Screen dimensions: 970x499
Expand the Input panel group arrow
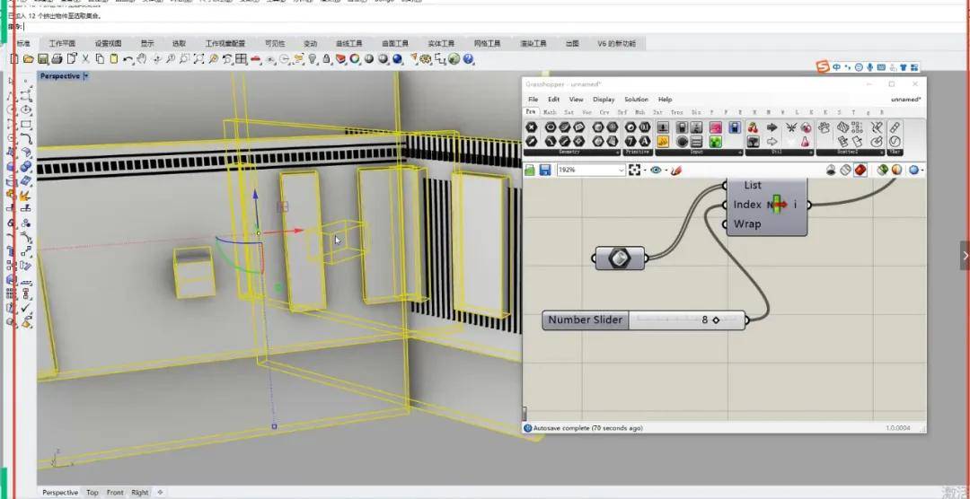[x=738, y=152]
